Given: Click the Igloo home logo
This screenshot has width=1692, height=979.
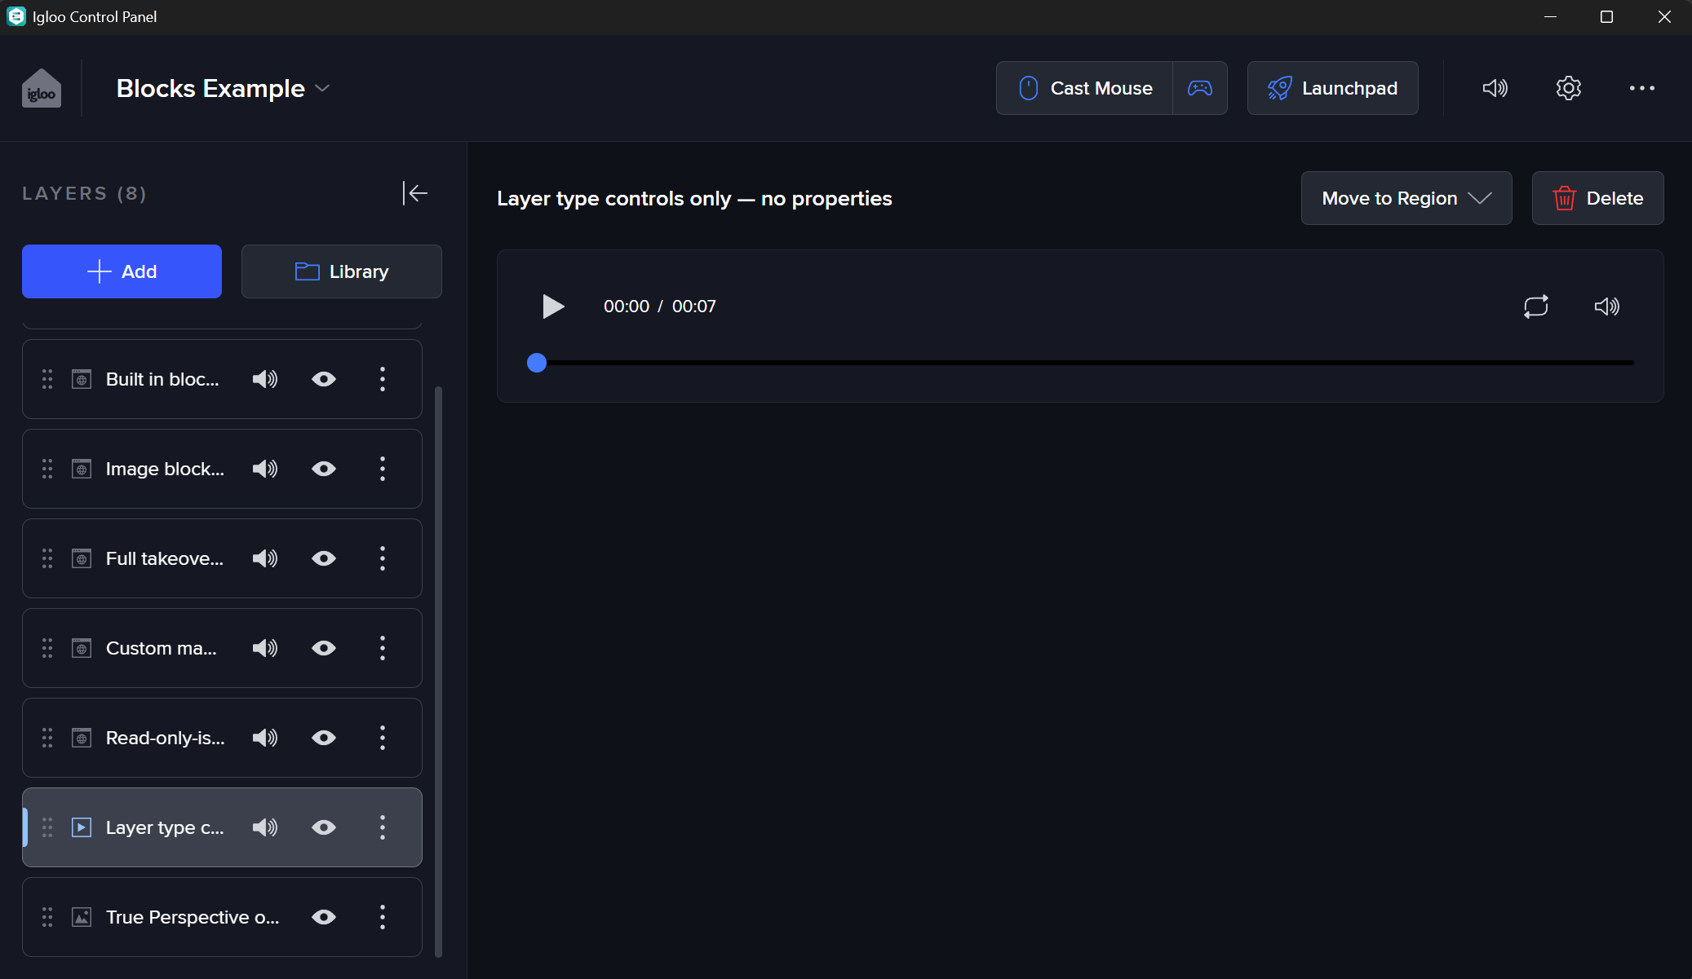Looking at the screenshot, I should (42, 88).
